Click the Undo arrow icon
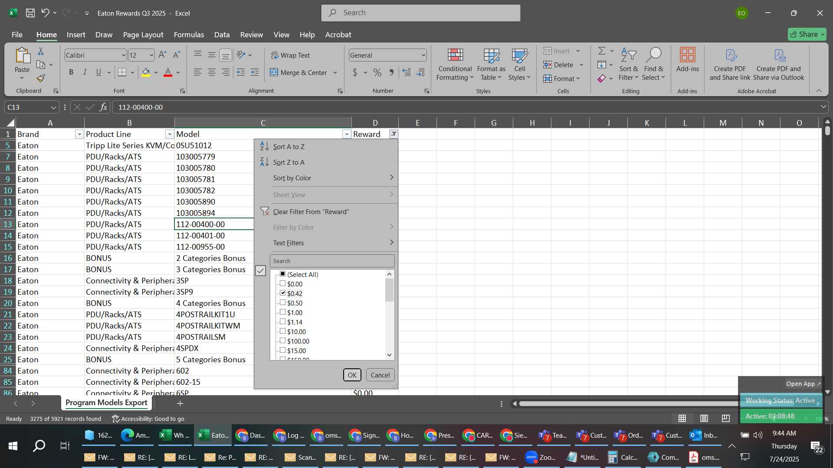 coord(45,13)
